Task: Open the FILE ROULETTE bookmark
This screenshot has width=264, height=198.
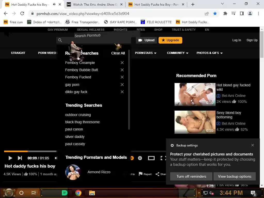Action: pyautogui.click(x=156, y=22)
